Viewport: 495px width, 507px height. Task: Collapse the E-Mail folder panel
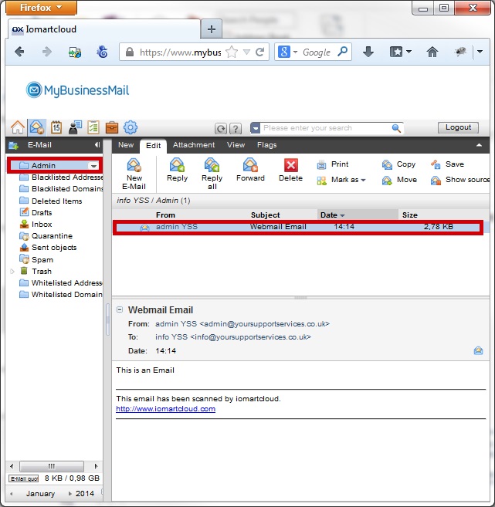click(x=97, y=145)
